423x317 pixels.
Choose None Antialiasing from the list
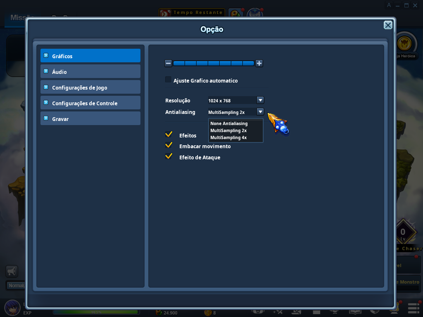click(228, 123)
